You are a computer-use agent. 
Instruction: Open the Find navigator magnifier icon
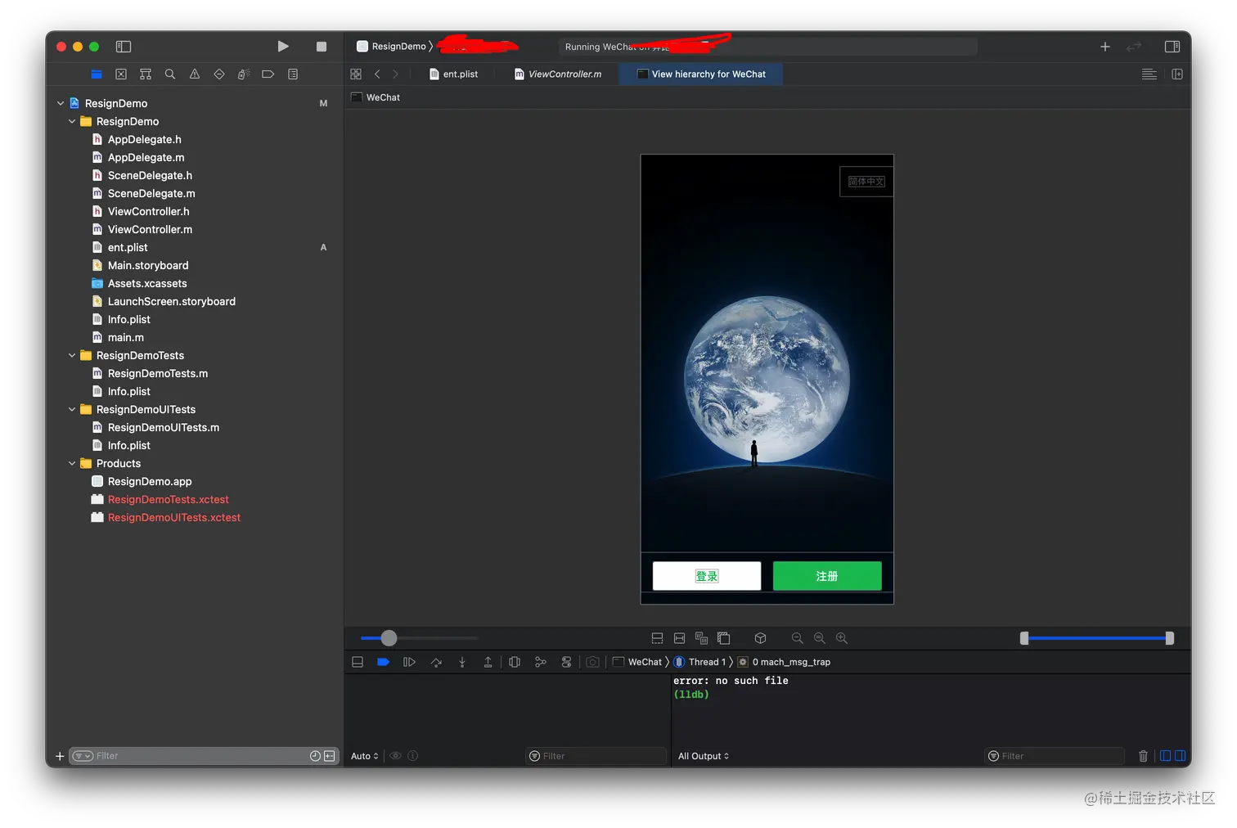point(170,74)
